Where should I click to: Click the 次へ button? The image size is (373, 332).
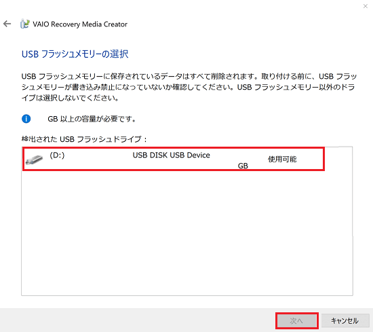[x=296, y=321]
